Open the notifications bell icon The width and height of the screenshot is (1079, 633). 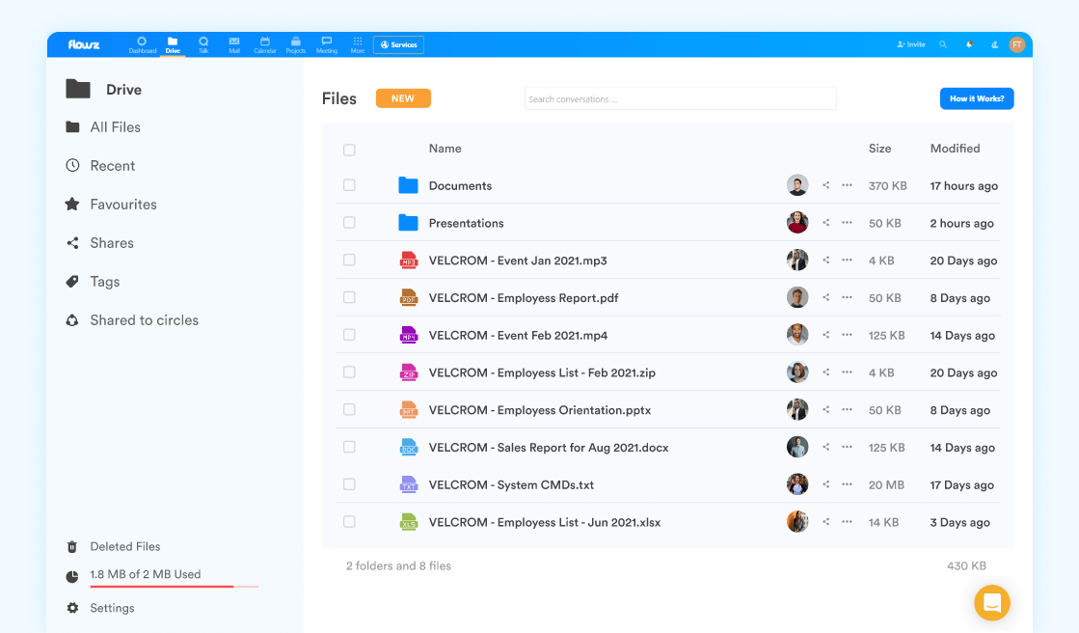(x=969, y=44)
